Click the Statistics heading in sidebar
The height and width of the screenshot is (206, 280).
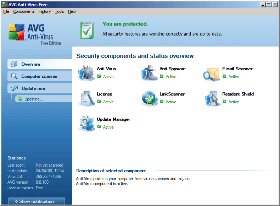(17, 158)
